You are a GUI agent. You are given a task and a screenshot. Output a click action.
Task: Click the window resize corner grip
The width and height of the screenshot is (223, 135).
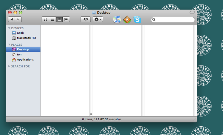click(x=195, y=120)
